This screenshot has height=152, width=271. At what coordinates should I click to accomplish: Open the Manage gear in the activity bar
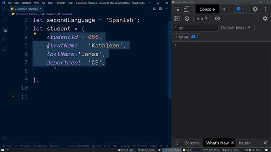5,138
